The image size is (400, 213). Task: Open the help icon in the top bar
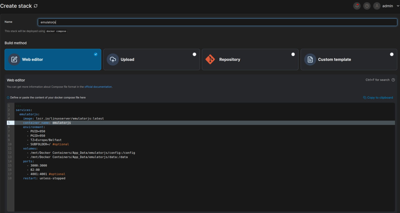(367, 6)
